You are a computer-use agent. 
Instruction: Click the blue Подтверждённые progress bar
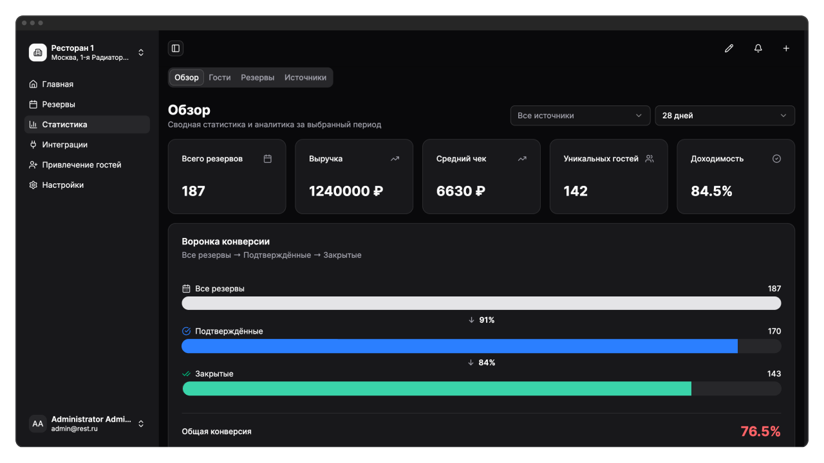tap(459, 346)
